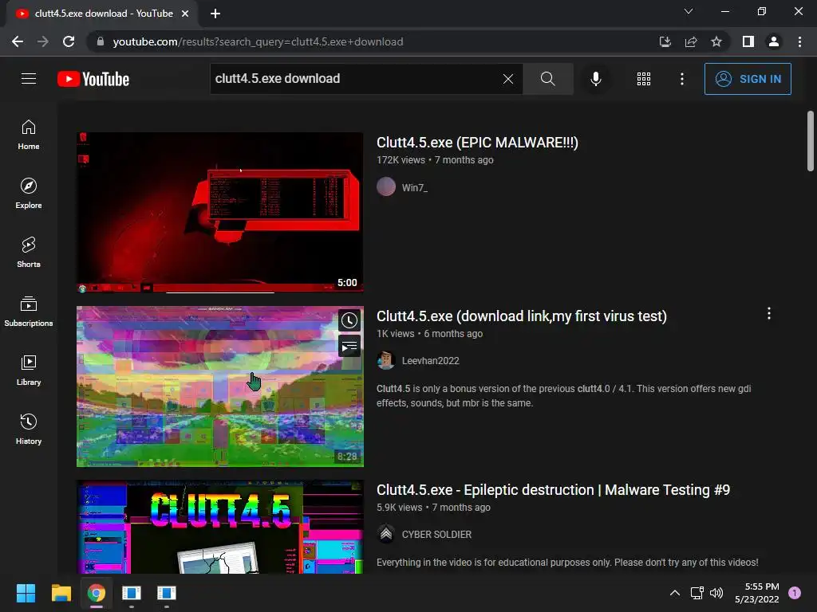Visit the Win7_ channel name
This screenshot has width=817, height=612.
click(x=415, y=187)
